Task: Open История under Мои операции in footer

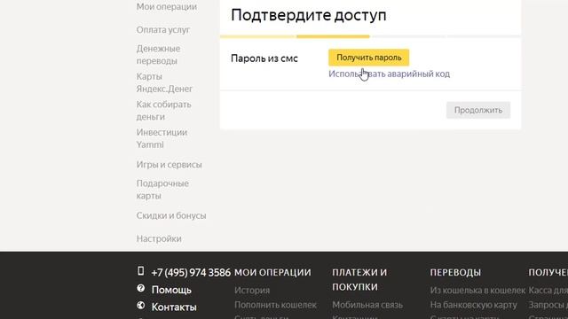Action: click(x=252, y=290)
